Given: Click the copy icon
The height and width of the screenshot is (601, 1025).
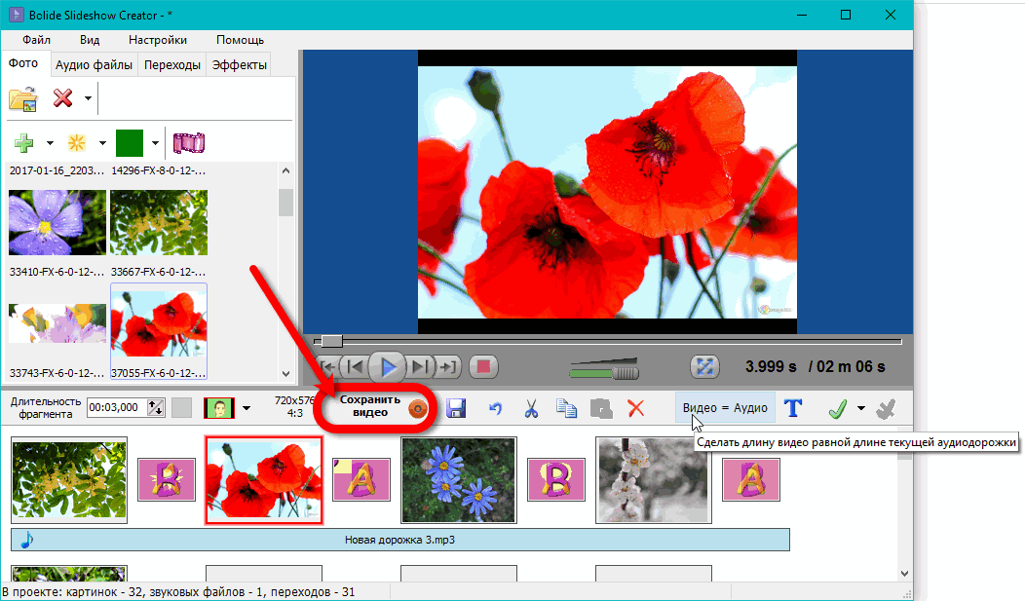Looking at the screenshot, I should click(566, 408).
